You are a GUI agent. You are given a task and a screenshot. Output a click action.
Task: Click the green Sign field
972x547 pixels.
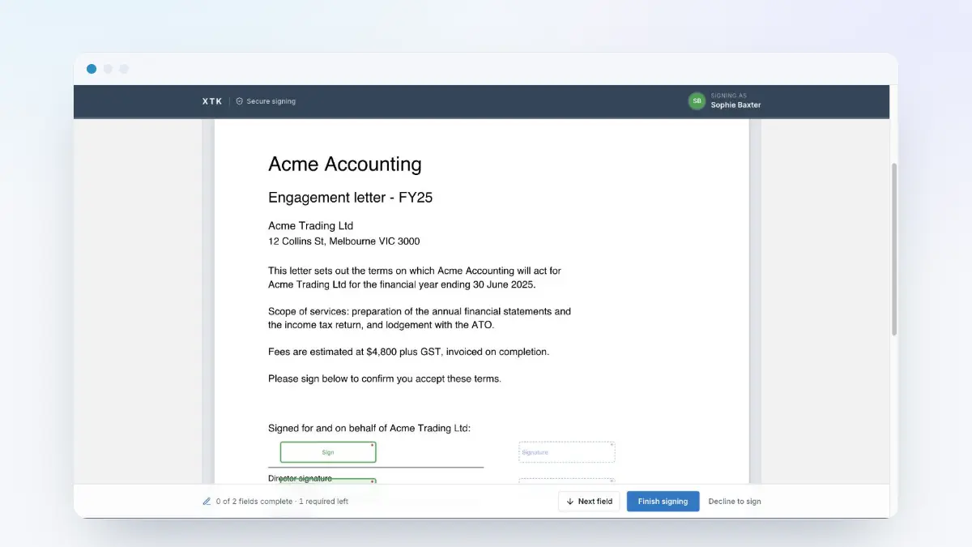tap(328, 452)
